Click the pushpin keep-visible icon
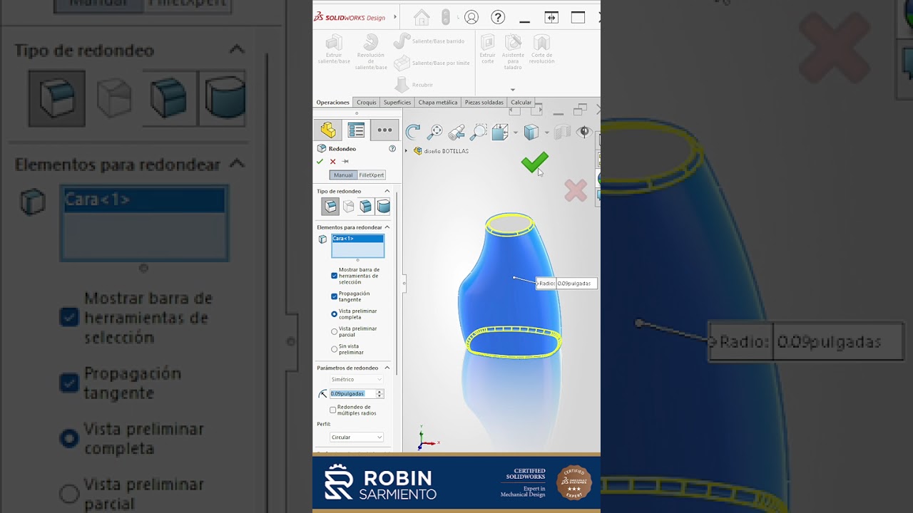Viewport: 913px width, 513px height. pos(345,162)
